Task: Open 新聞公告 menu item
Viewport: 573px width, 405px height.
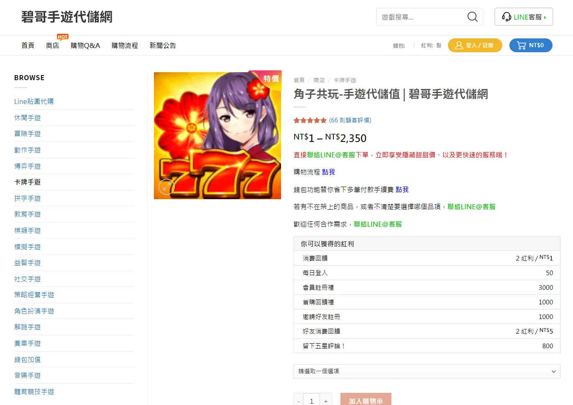Action: click(163, 46)
